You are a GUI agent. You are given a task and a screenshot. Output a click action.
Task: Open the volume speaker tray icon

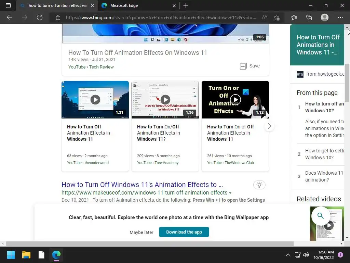(x=306, y=255)
